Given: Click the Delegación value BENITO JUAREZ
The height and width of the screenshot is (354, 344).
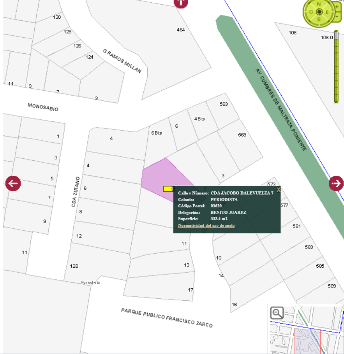Looking at the screenshot, I should [x=228, y=212].
